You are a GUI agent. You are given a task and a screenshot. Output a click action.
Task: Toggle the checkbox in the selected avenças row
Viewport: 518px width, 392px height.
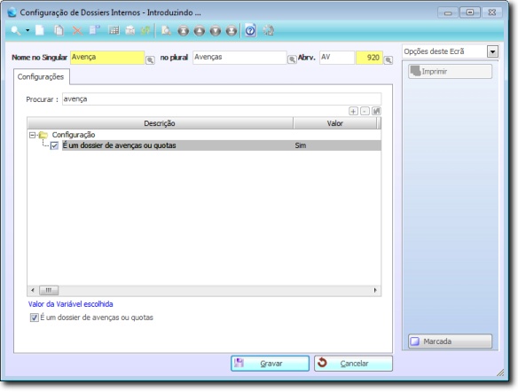click(54, 145)
